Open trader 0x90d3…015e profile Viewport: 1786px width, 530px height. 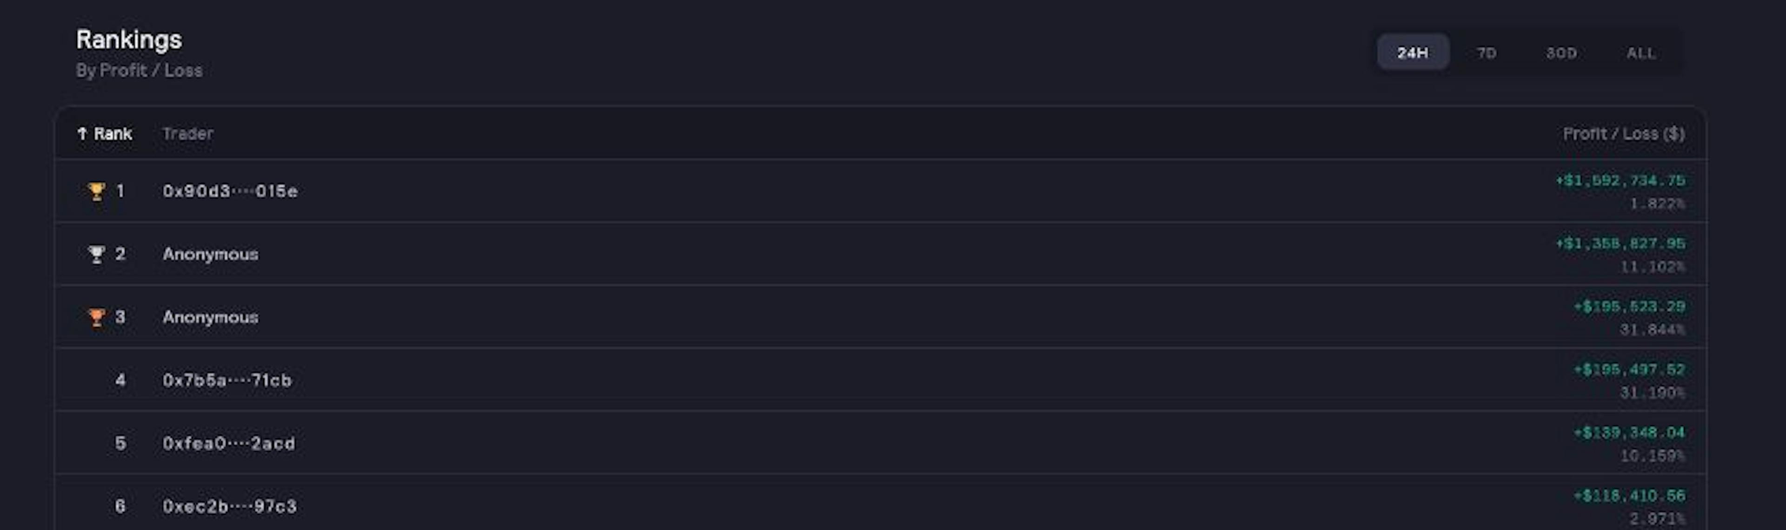pos(231,191)
